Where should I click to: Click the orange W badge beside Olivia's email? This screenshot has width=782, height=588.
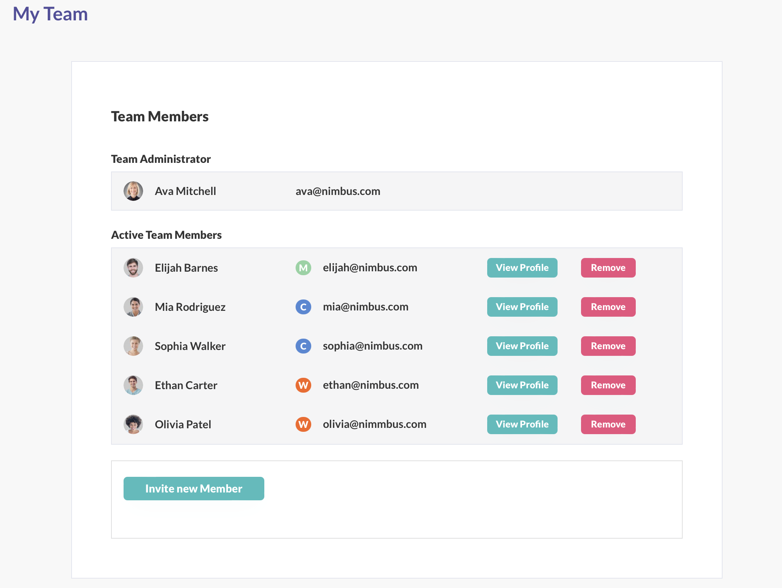pyautogui.click(x=303, y=424)
